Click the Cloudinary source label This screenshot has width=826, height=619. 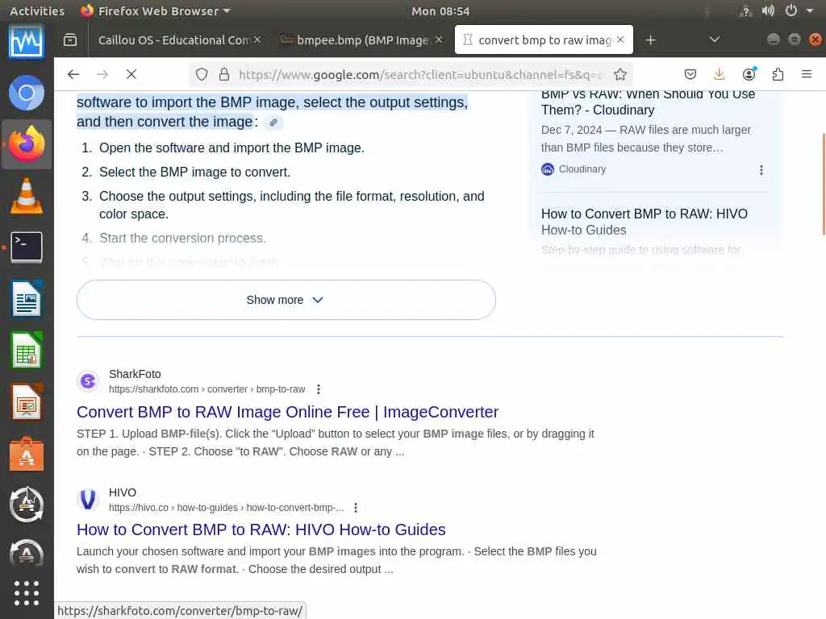pos(582,169)
